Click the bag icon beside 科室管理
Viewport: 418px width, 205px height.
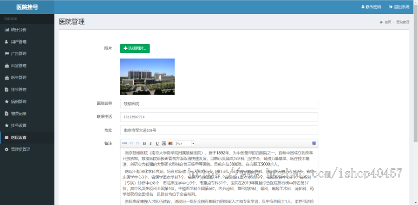coord(7,66)
